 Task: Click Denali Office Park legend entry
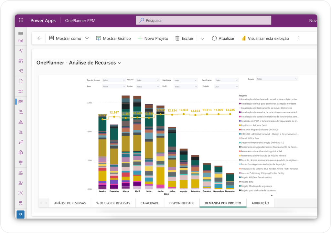point(249,138)
